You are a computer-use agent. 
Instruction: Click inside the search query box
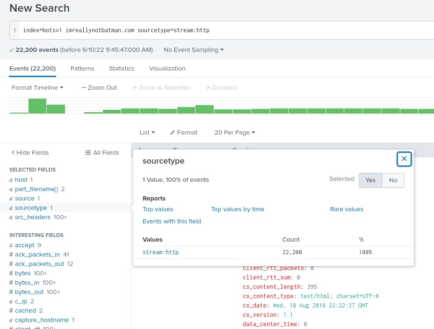[221, 30]
